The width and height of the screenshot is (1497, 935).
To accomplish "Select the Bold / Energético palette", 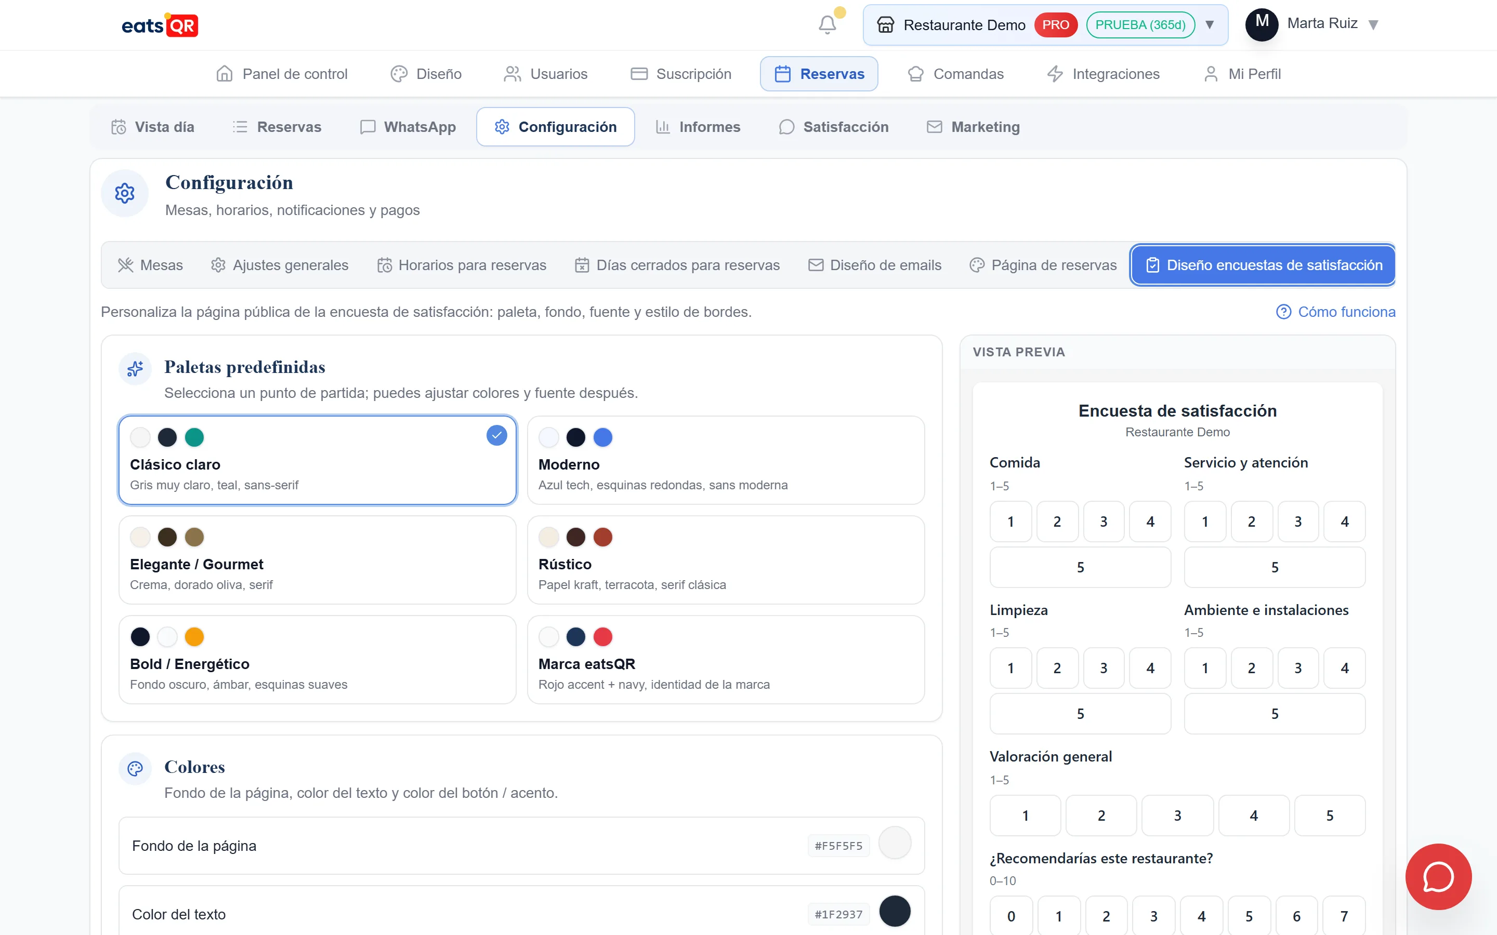I will [318, 659].
